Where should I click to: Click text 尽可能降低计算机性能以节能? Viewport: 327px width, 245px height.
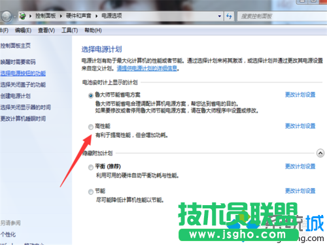129,200
